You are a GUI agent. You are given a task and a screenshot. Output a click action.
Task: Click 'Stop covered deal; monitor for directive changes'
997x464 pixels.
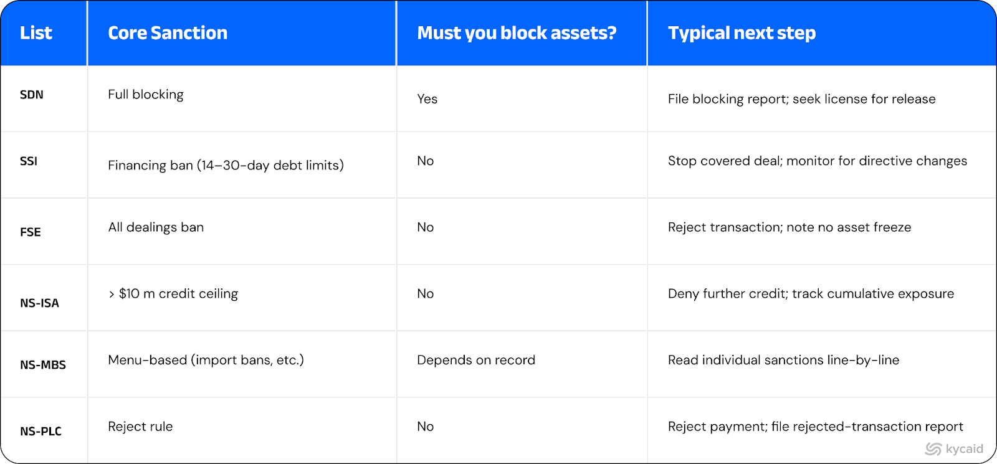coord(818,161)
